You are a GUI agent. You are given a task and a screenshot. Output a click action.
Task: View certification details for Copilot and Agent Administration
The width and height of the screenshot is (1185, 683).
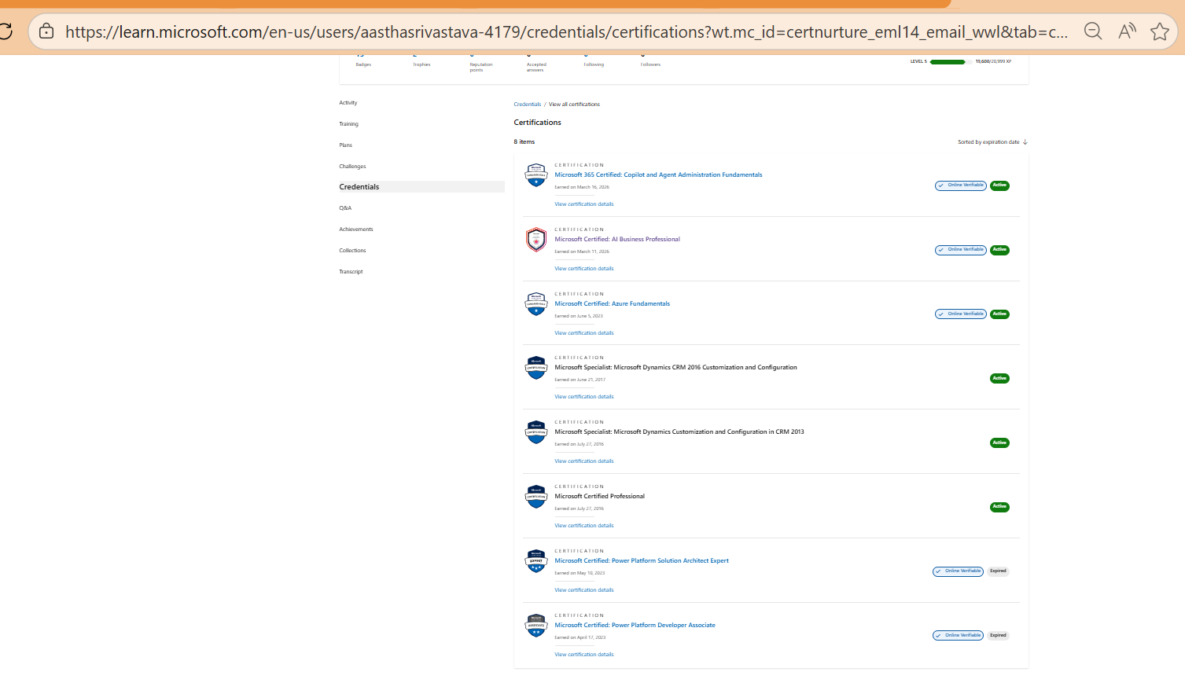(x=584, y=204)
